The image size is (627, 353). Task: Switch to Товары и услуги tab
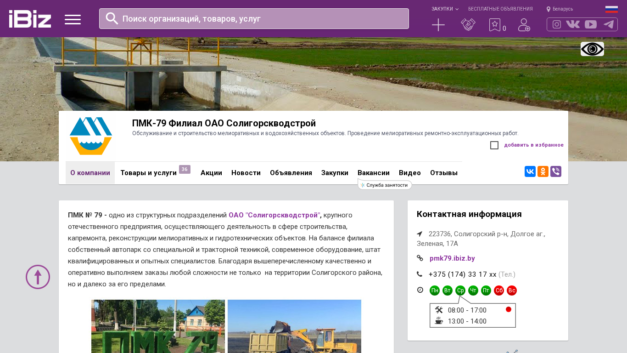(x=148, y=173)
